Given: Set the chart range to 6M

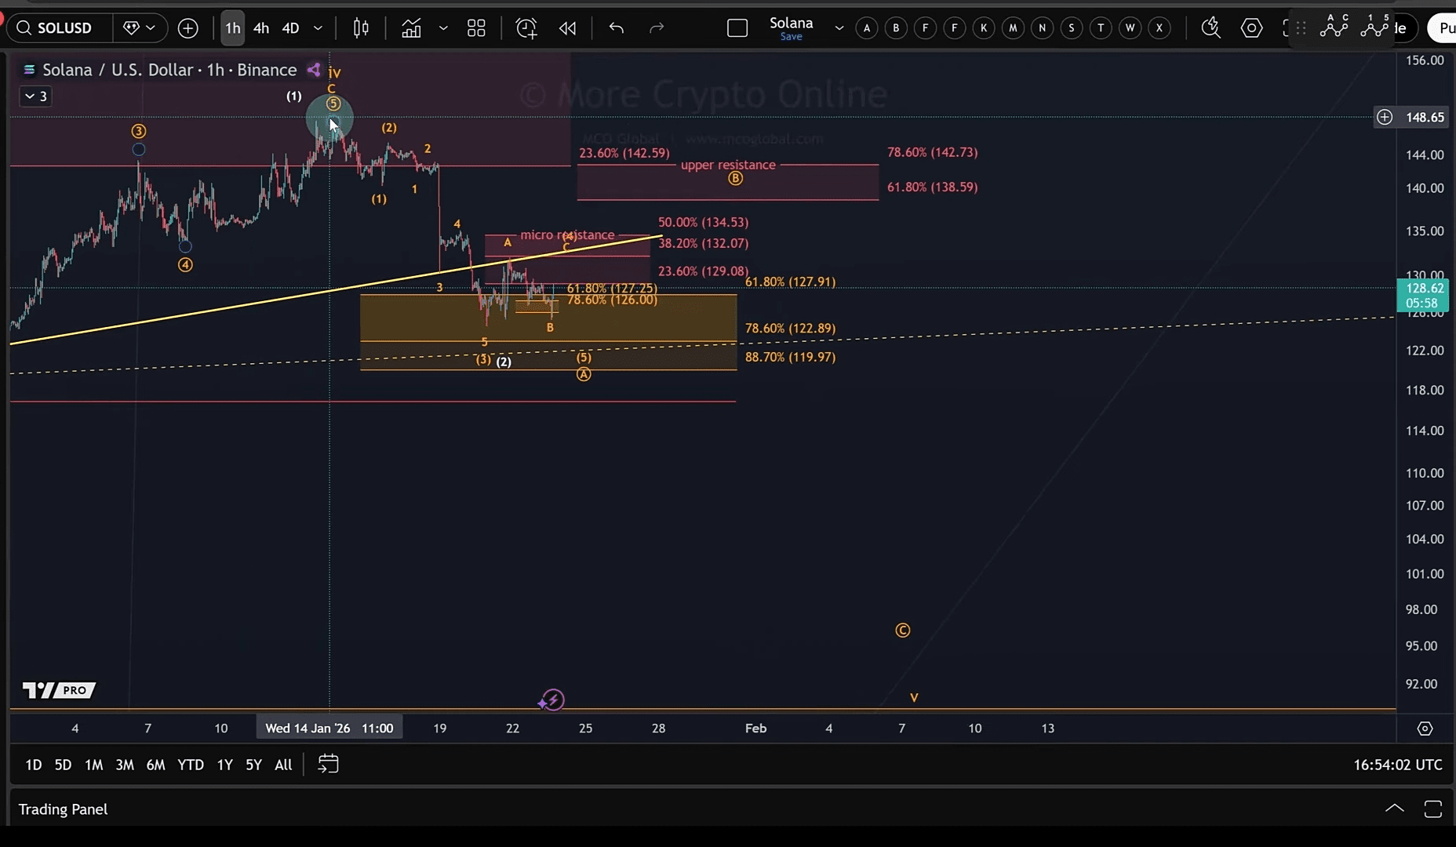Looking at the screenshot, I should (x=155, y=765).
